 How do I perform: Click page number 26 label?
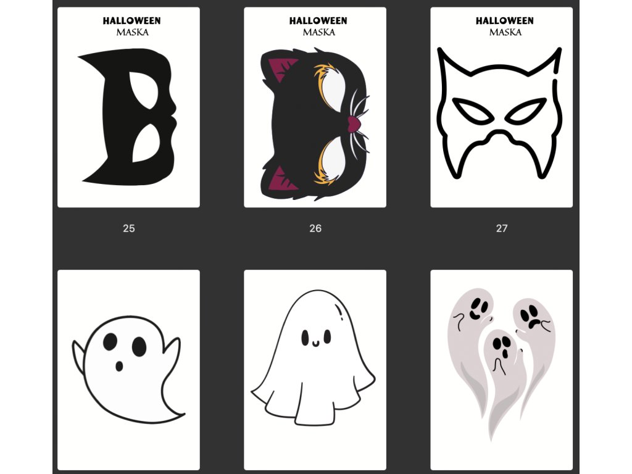pyautogui.click(x=315, y=228)
